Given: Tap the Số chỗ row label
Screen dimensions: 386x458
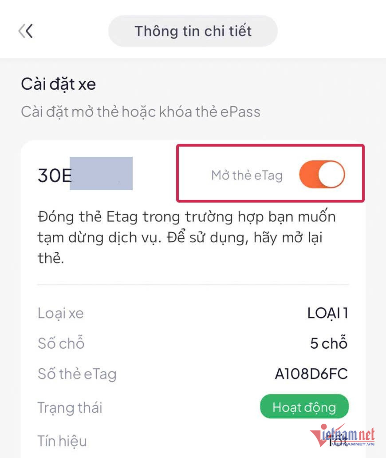Looking at the screenshot, I should [x=61, y=343].
